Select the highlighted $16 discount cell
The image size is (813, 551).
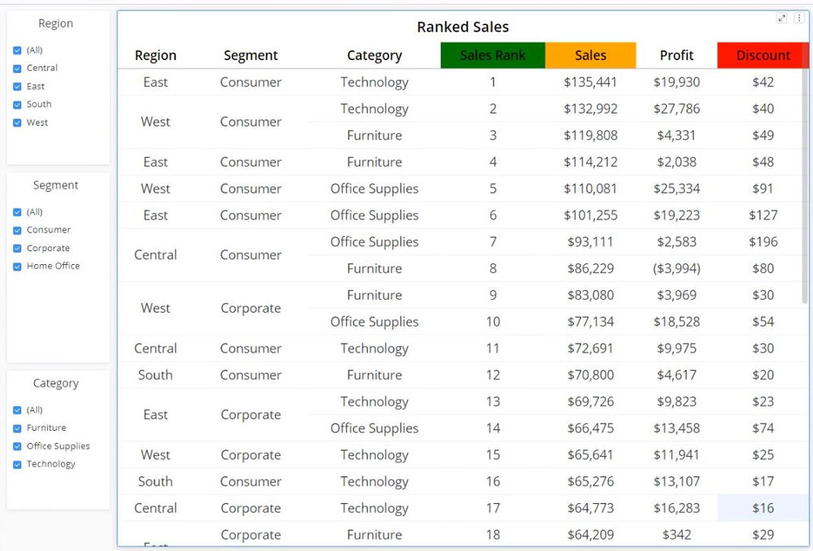tap(763, 508)
